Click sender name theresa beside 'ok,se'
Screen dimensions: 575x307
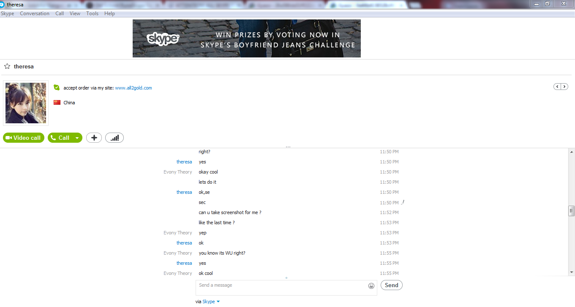point(184,192)
